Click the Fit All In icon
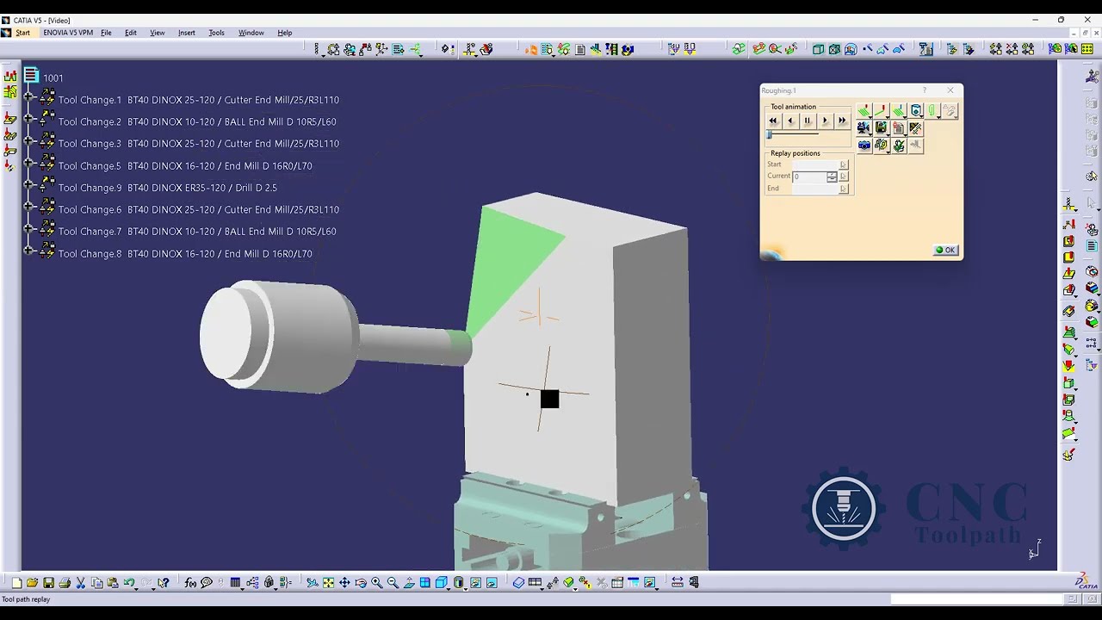This screenshot has width=1102, height=620. tap(328, 583)
